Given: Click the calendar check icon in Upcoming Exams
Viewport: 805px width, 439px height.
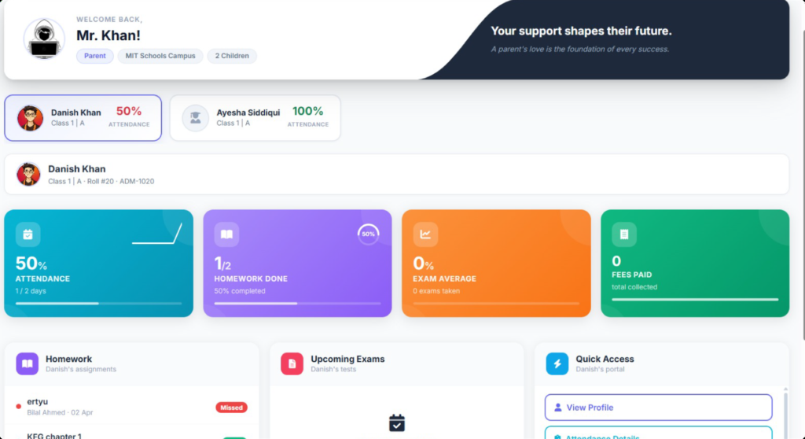Looking at the screenshot, I should point(397,422).
